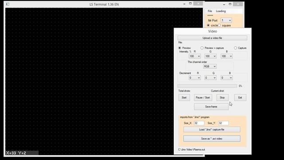Click Load "Jinx!" capture file button
This screenshot has height=160, width=284.
tap(212, 129)
